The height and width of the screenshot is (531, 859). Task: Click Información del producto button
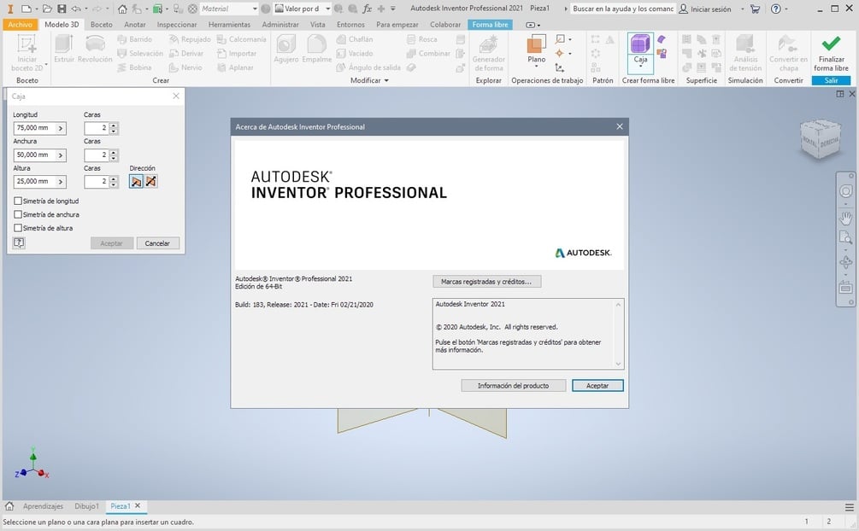513,386
